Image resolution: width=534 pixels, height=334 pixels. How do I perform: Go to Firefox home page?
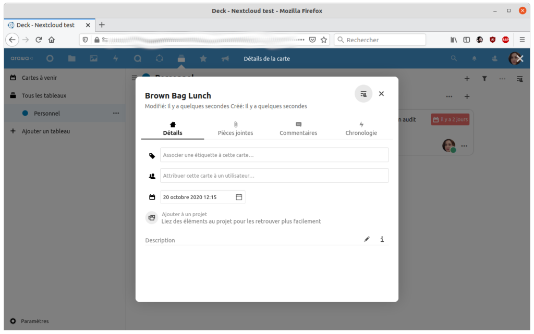click(x=52, y=40)
